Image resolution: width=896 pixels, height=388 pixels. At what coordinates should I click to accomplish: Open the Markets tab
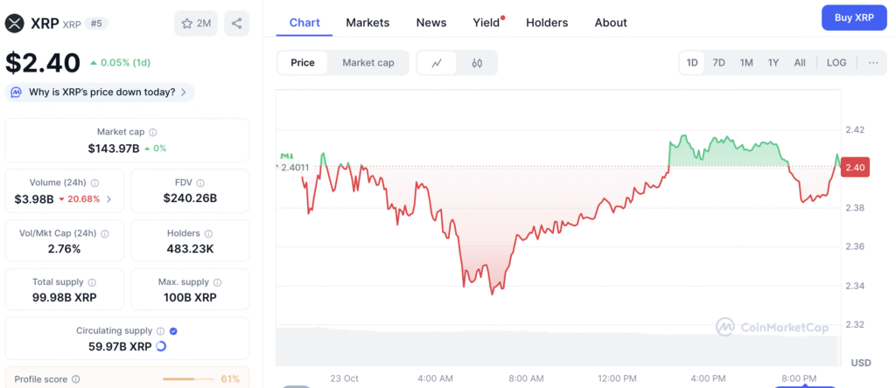click(367, 23)
